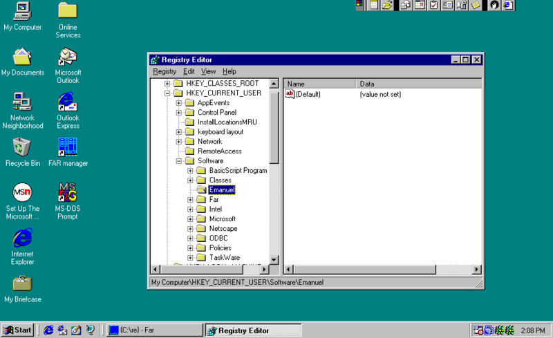Open the My Computer desktop icon

(x=22, y=16)
